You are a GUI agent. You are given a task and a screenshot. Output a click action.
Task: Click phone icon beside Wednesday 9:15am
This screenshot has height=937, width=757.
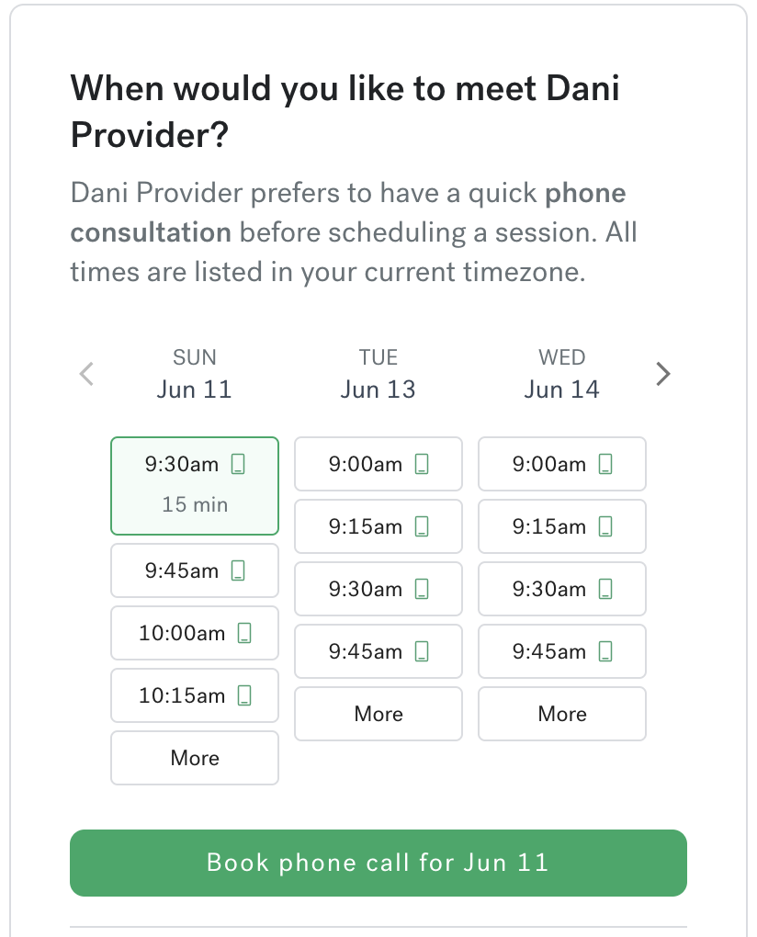[605, 526]
